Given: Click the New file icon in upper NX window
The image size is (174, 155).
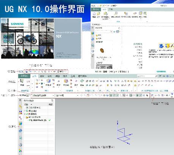Looking at the screenshot, I should point(94,14).
